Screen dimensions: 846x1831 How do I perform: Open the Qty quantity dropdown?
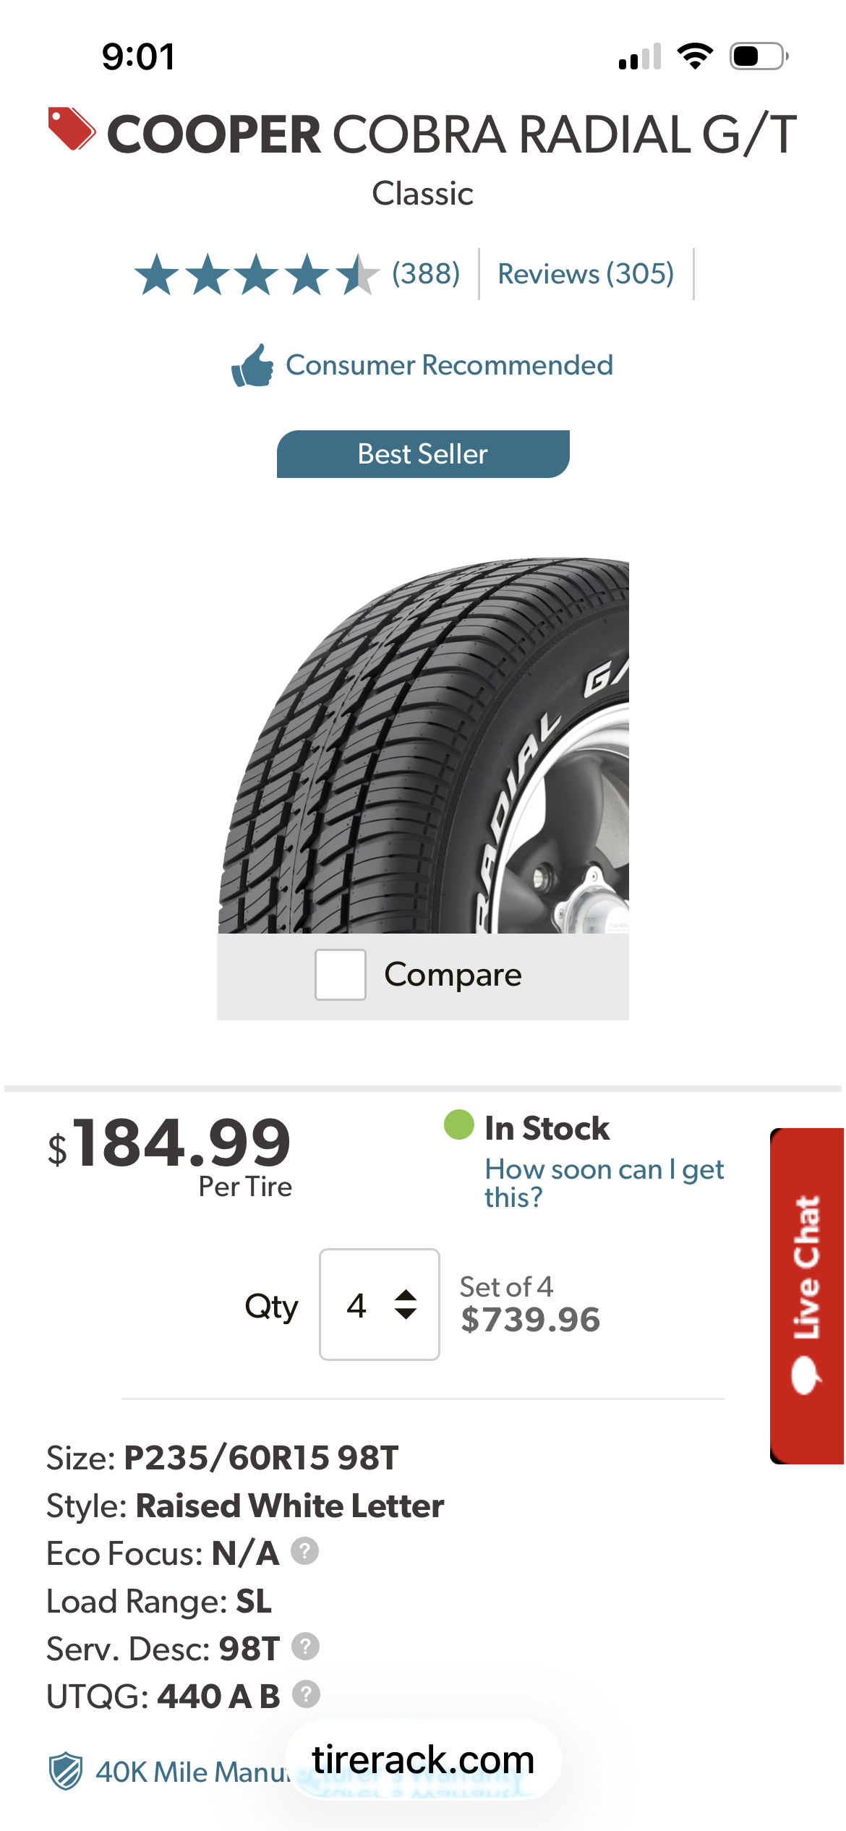(379, 1305)
